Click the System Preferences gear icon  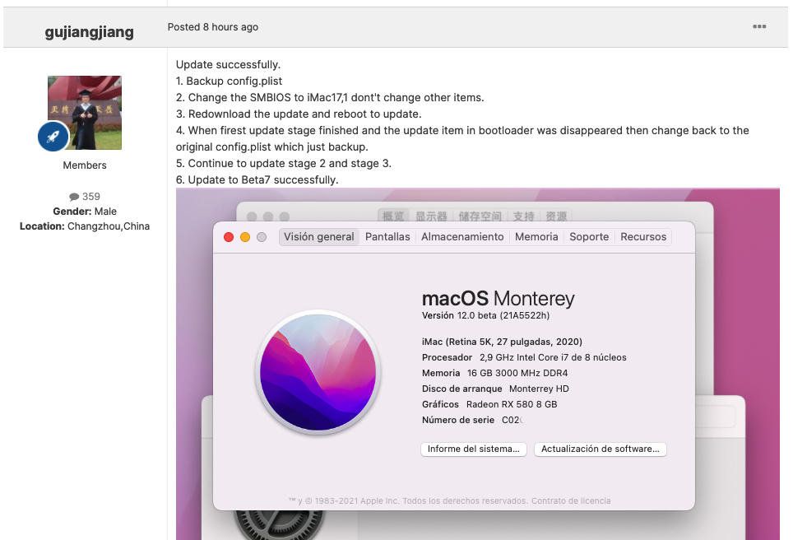[x=279, y=525]
